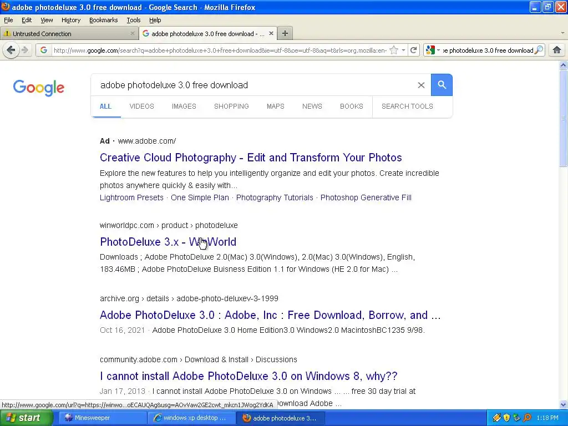
Task: Open the Photoshop Generative Fill sitelink
Action: [366, 197]
